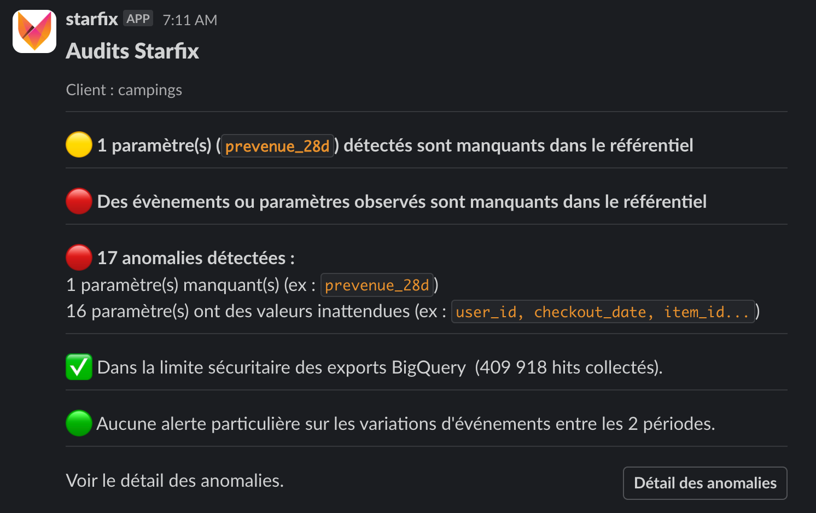Toggle the message timestamp 7:11 AM
The image size is (816, 513).
click(190, 19)
